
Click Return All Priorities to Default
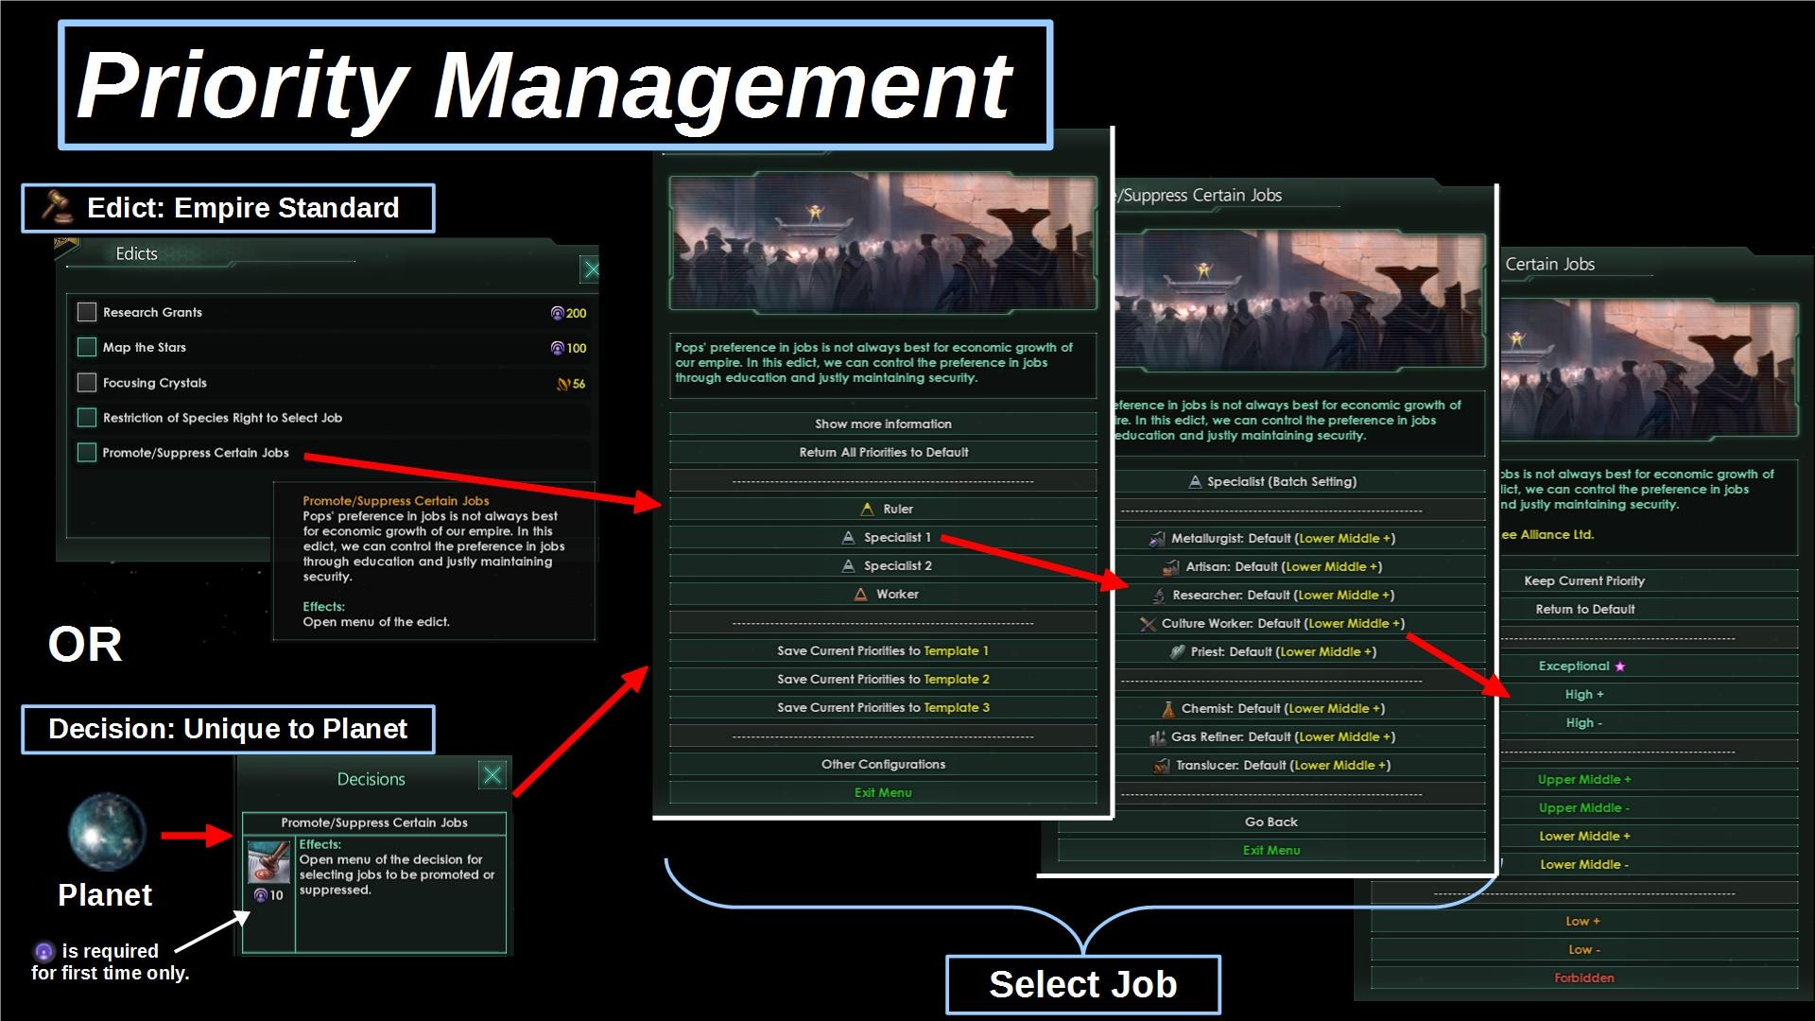[883, 453]
